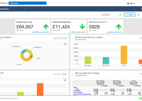Select the orange London bar in chart

[x=124, y=55]
